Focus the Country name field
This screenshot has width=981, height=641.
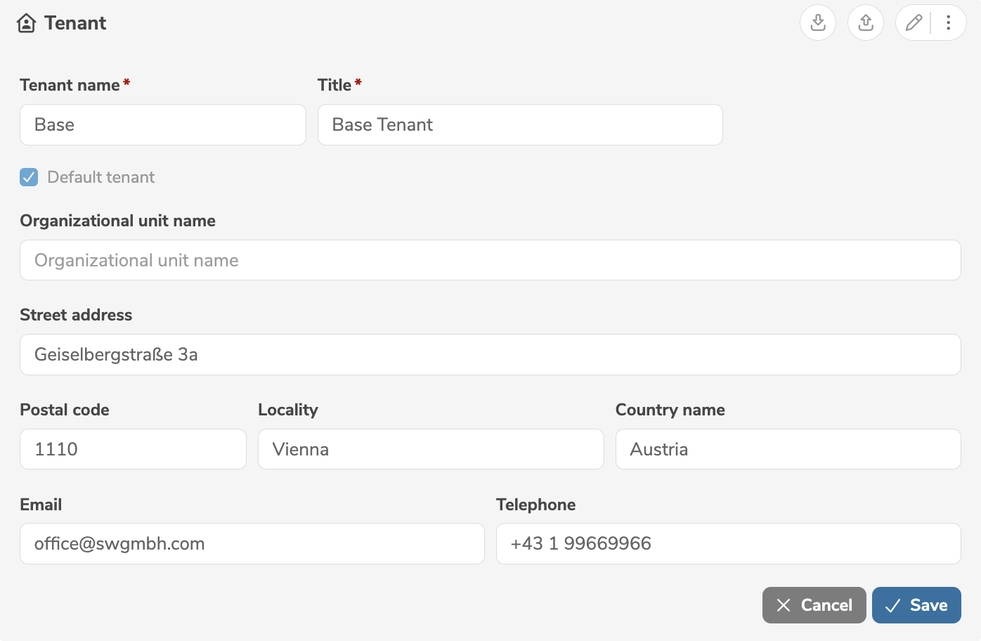[788, 449]
